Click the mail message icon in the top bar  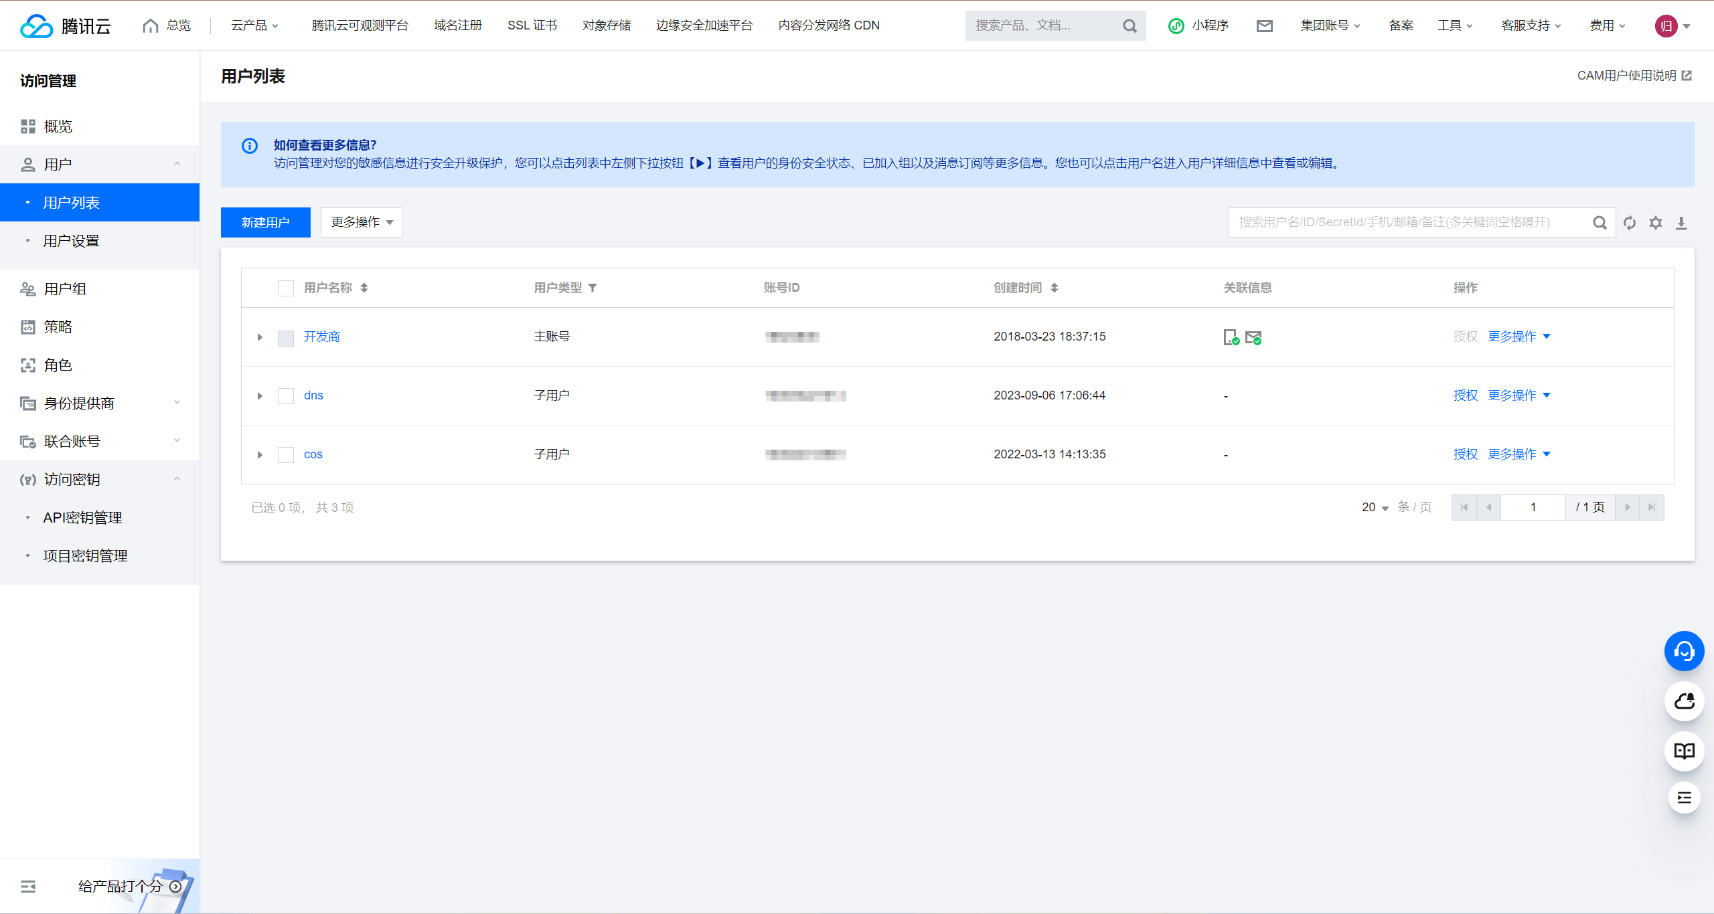click(1265, 25)
